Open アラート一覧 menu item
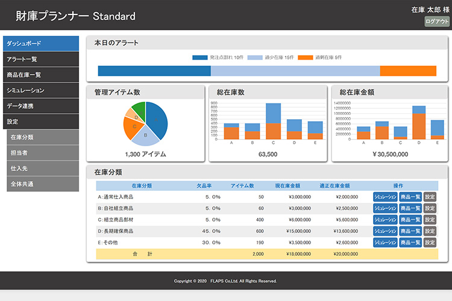Screen dimensions: 452x301 click(x=40, y=59)
